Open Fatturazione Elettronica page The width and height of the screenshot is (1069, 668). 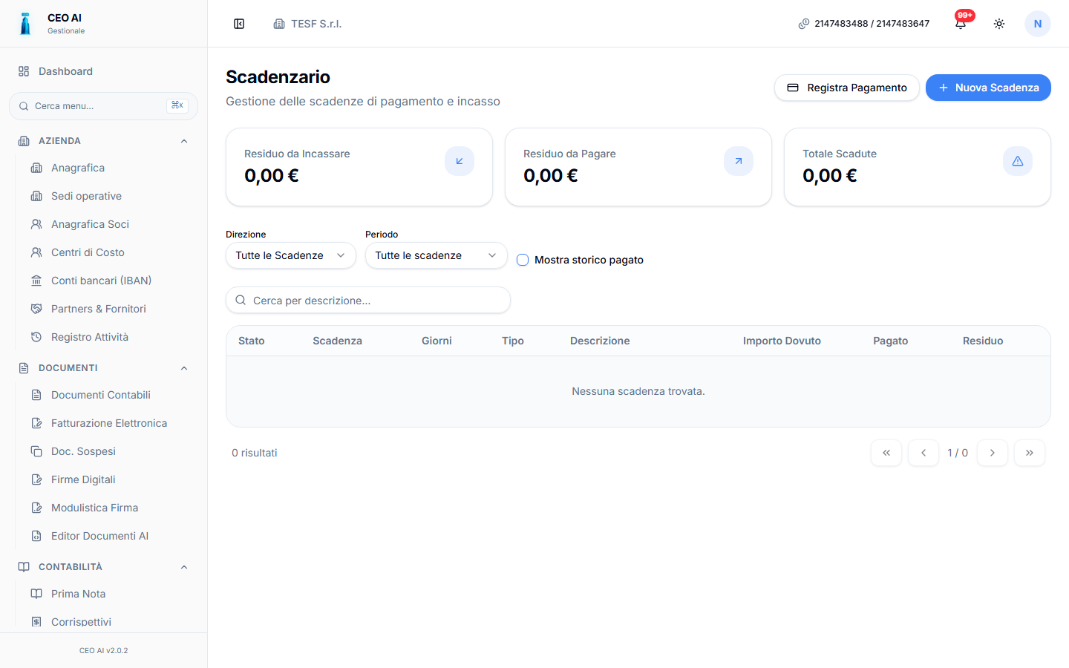[108, 423]
